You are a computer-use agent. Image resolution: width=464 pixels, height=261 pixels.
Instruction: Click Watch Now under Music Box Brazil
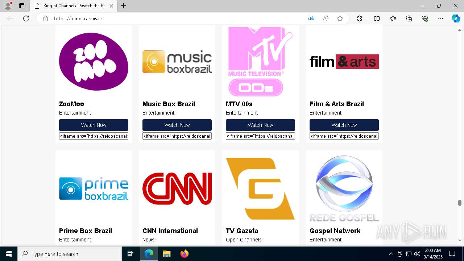[177, 125]
